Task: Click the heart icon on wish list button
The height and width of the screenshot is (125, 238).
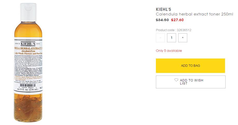Action: (176, 80)
